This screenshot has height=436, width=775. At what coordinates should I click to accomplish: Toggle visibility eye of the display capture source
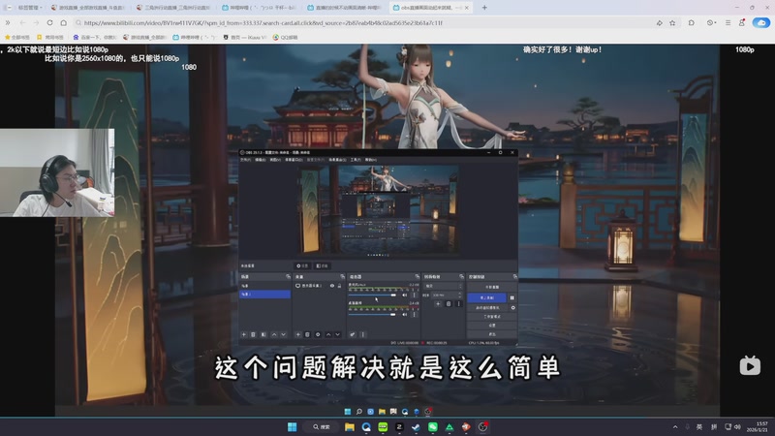(332, 286)
